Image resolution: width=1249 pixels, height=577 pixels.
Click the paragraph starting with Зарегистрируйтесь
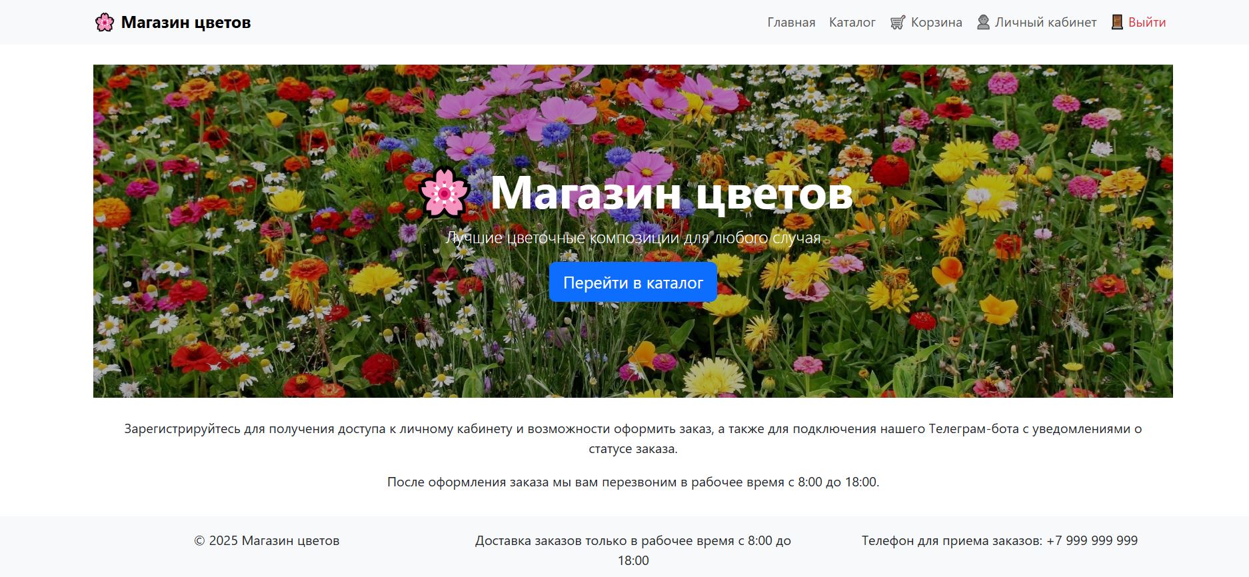tap(633, 438)
